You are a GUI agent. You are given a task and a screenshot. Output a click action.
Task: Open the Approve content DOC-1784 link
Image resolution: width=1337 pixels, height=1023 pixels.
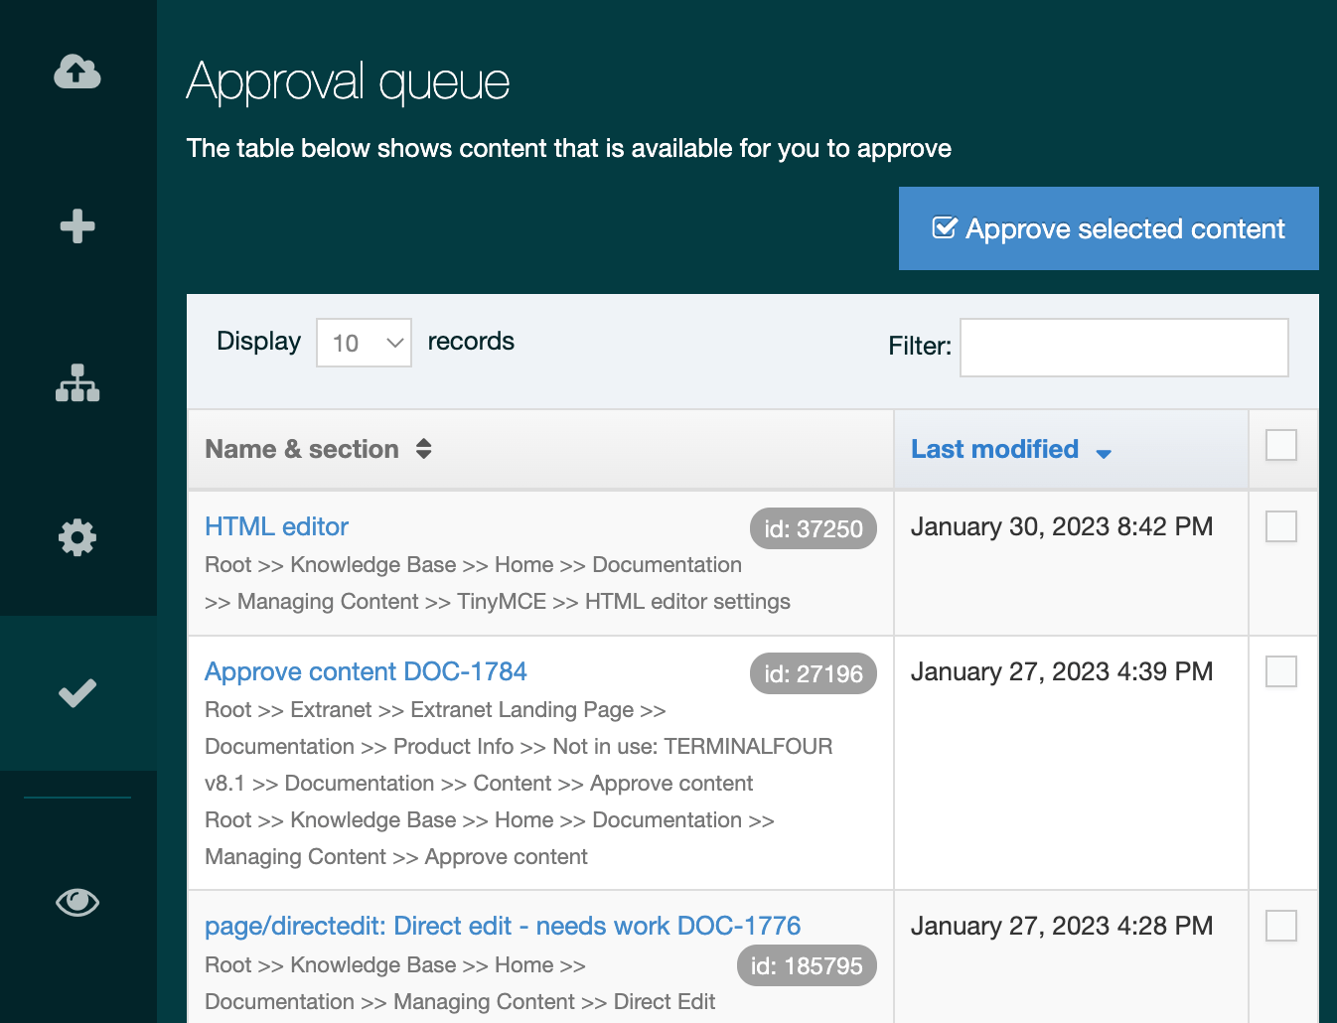(x=366, y=671)
